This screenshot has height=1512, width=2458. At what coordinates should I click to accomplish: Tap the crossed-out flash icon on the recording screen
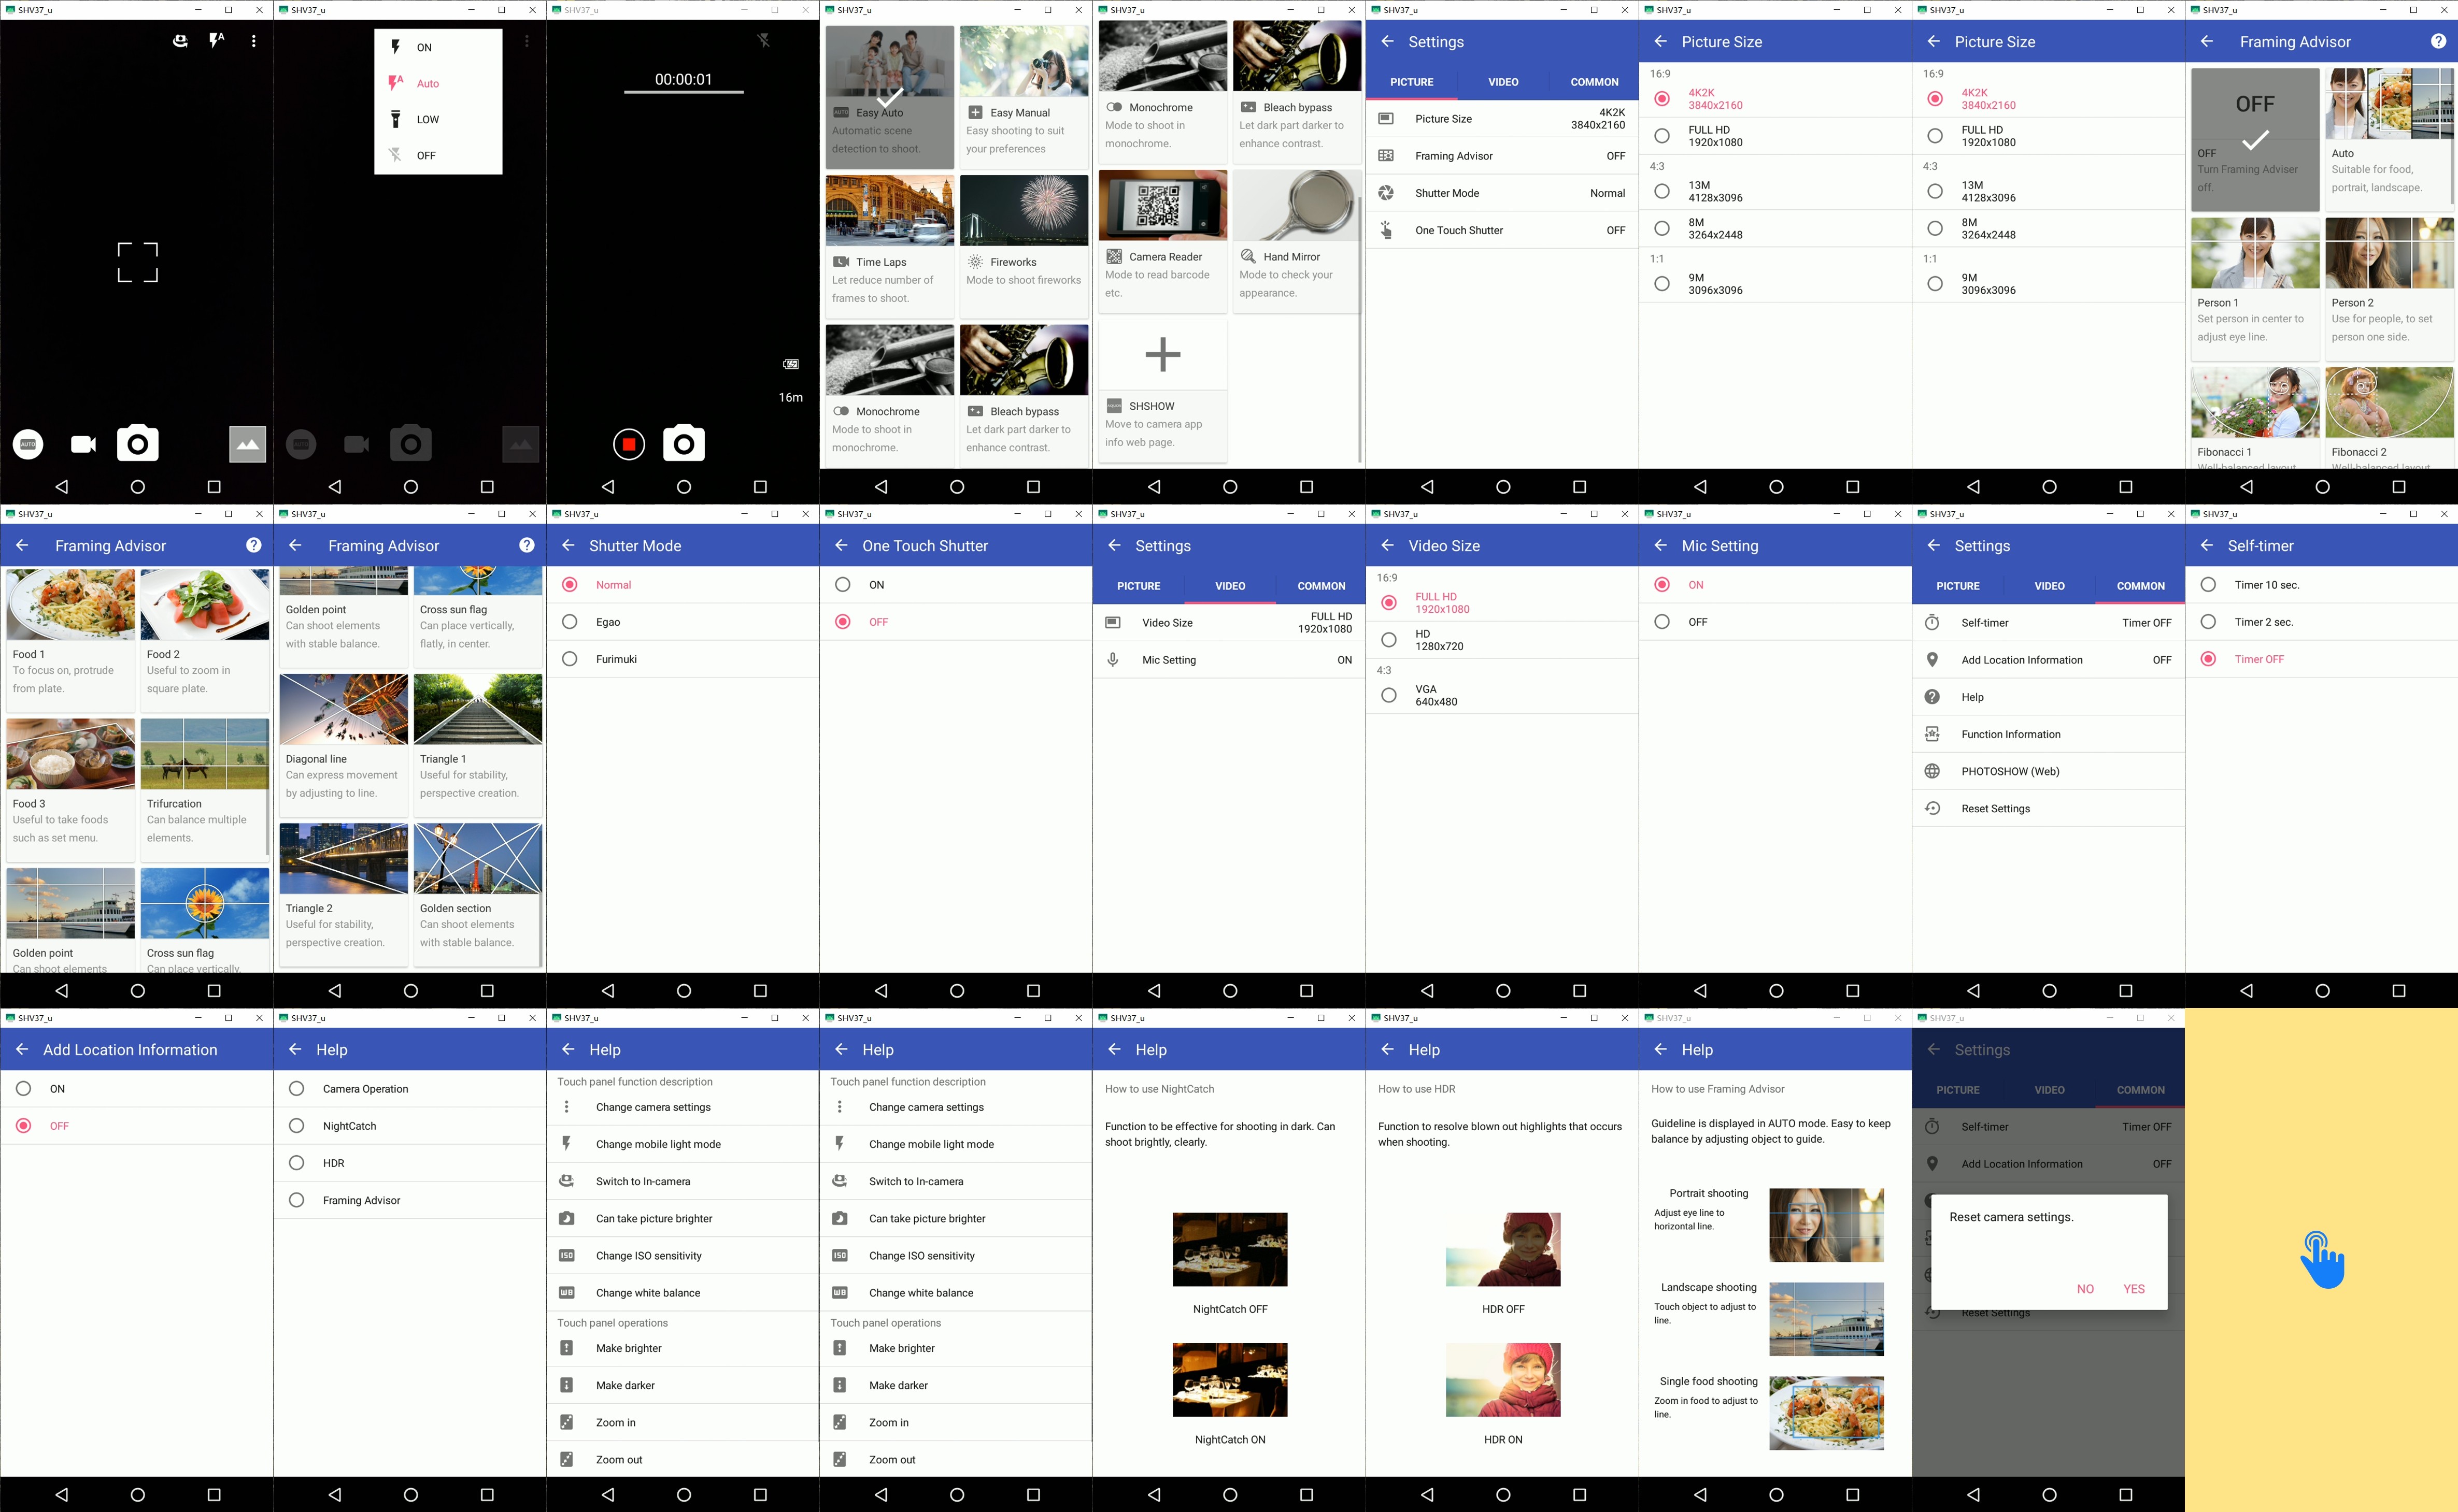[x=763, y=41]
